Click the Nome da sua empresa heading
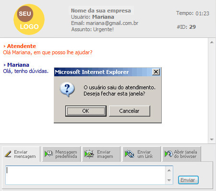The image size is (216, 191). pos(101,11)
